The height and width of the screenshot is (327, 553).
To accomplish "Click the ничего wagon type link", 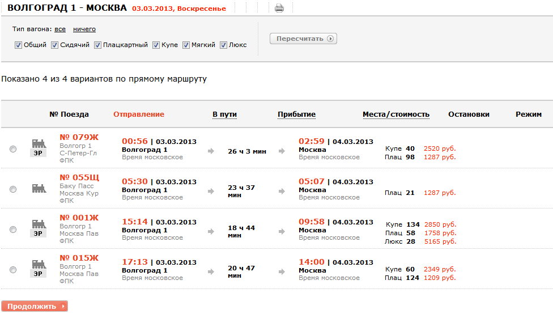I will [84, 29].
